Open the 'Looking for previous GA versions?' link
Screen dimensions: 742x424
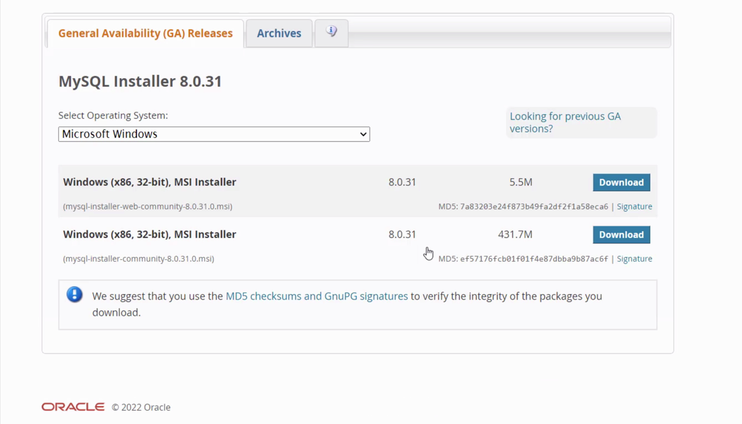[565, 122]
